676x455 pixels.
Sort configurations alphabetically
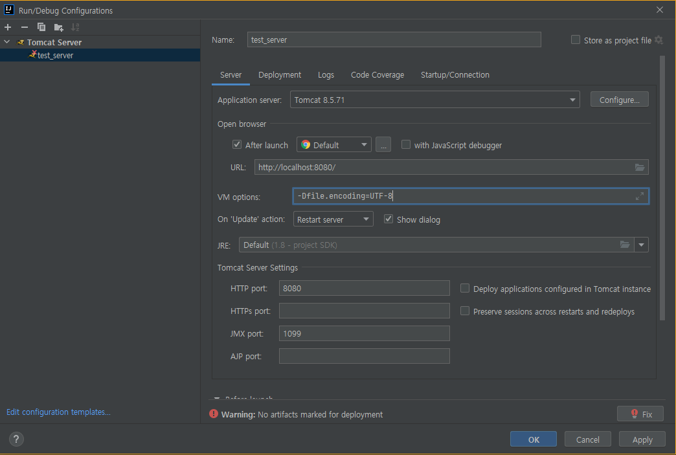(x=76, y=27)
